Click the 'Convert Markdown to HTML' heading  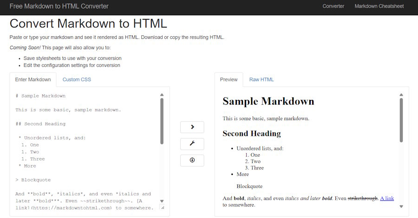click(x=88, y=24)
